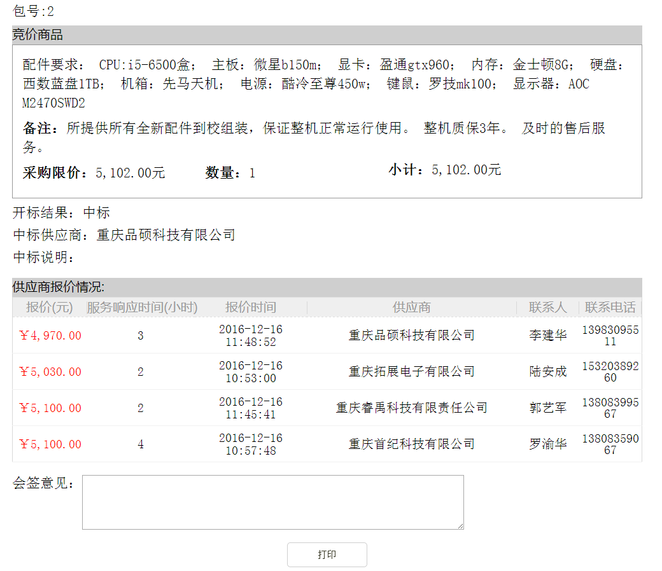Click the 备注 remark text

click(314, 137)
